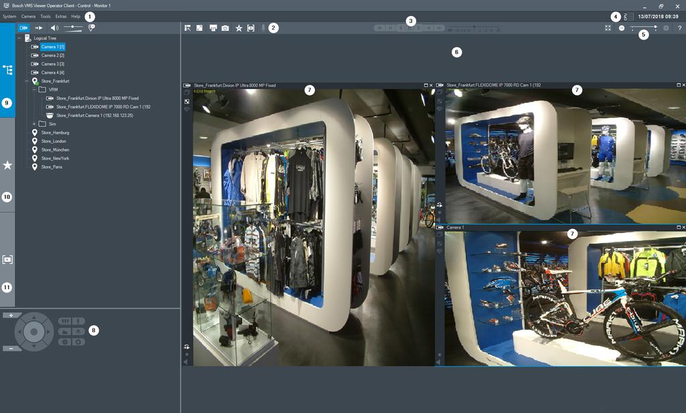The height and width of the screenshot is (413, 686).
Task: Open the map pin icon in left toolbar
Action: pyautogui.click(x=91, y=27)
